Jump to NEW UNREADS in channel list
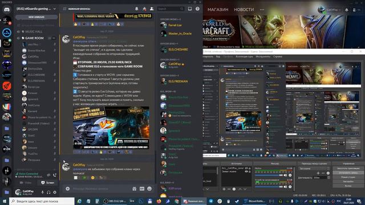365x205 pixels. point(36,17)
